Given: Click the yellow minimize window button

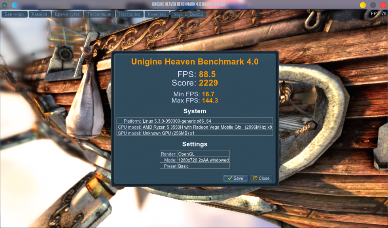Looking at the screenshot, I should click(363, 5).
